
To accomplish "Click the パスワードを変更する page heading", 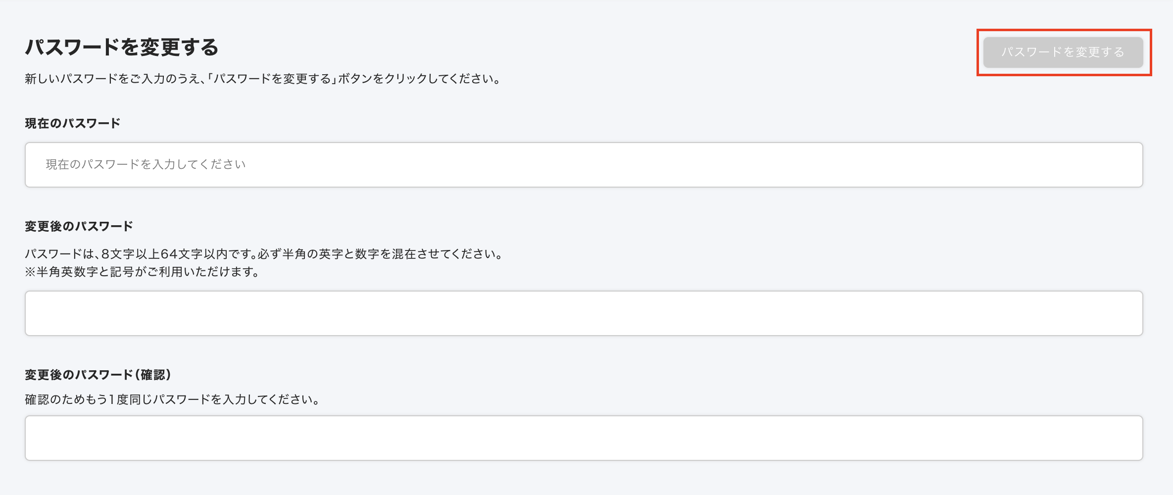I will (x=122, y=48).
